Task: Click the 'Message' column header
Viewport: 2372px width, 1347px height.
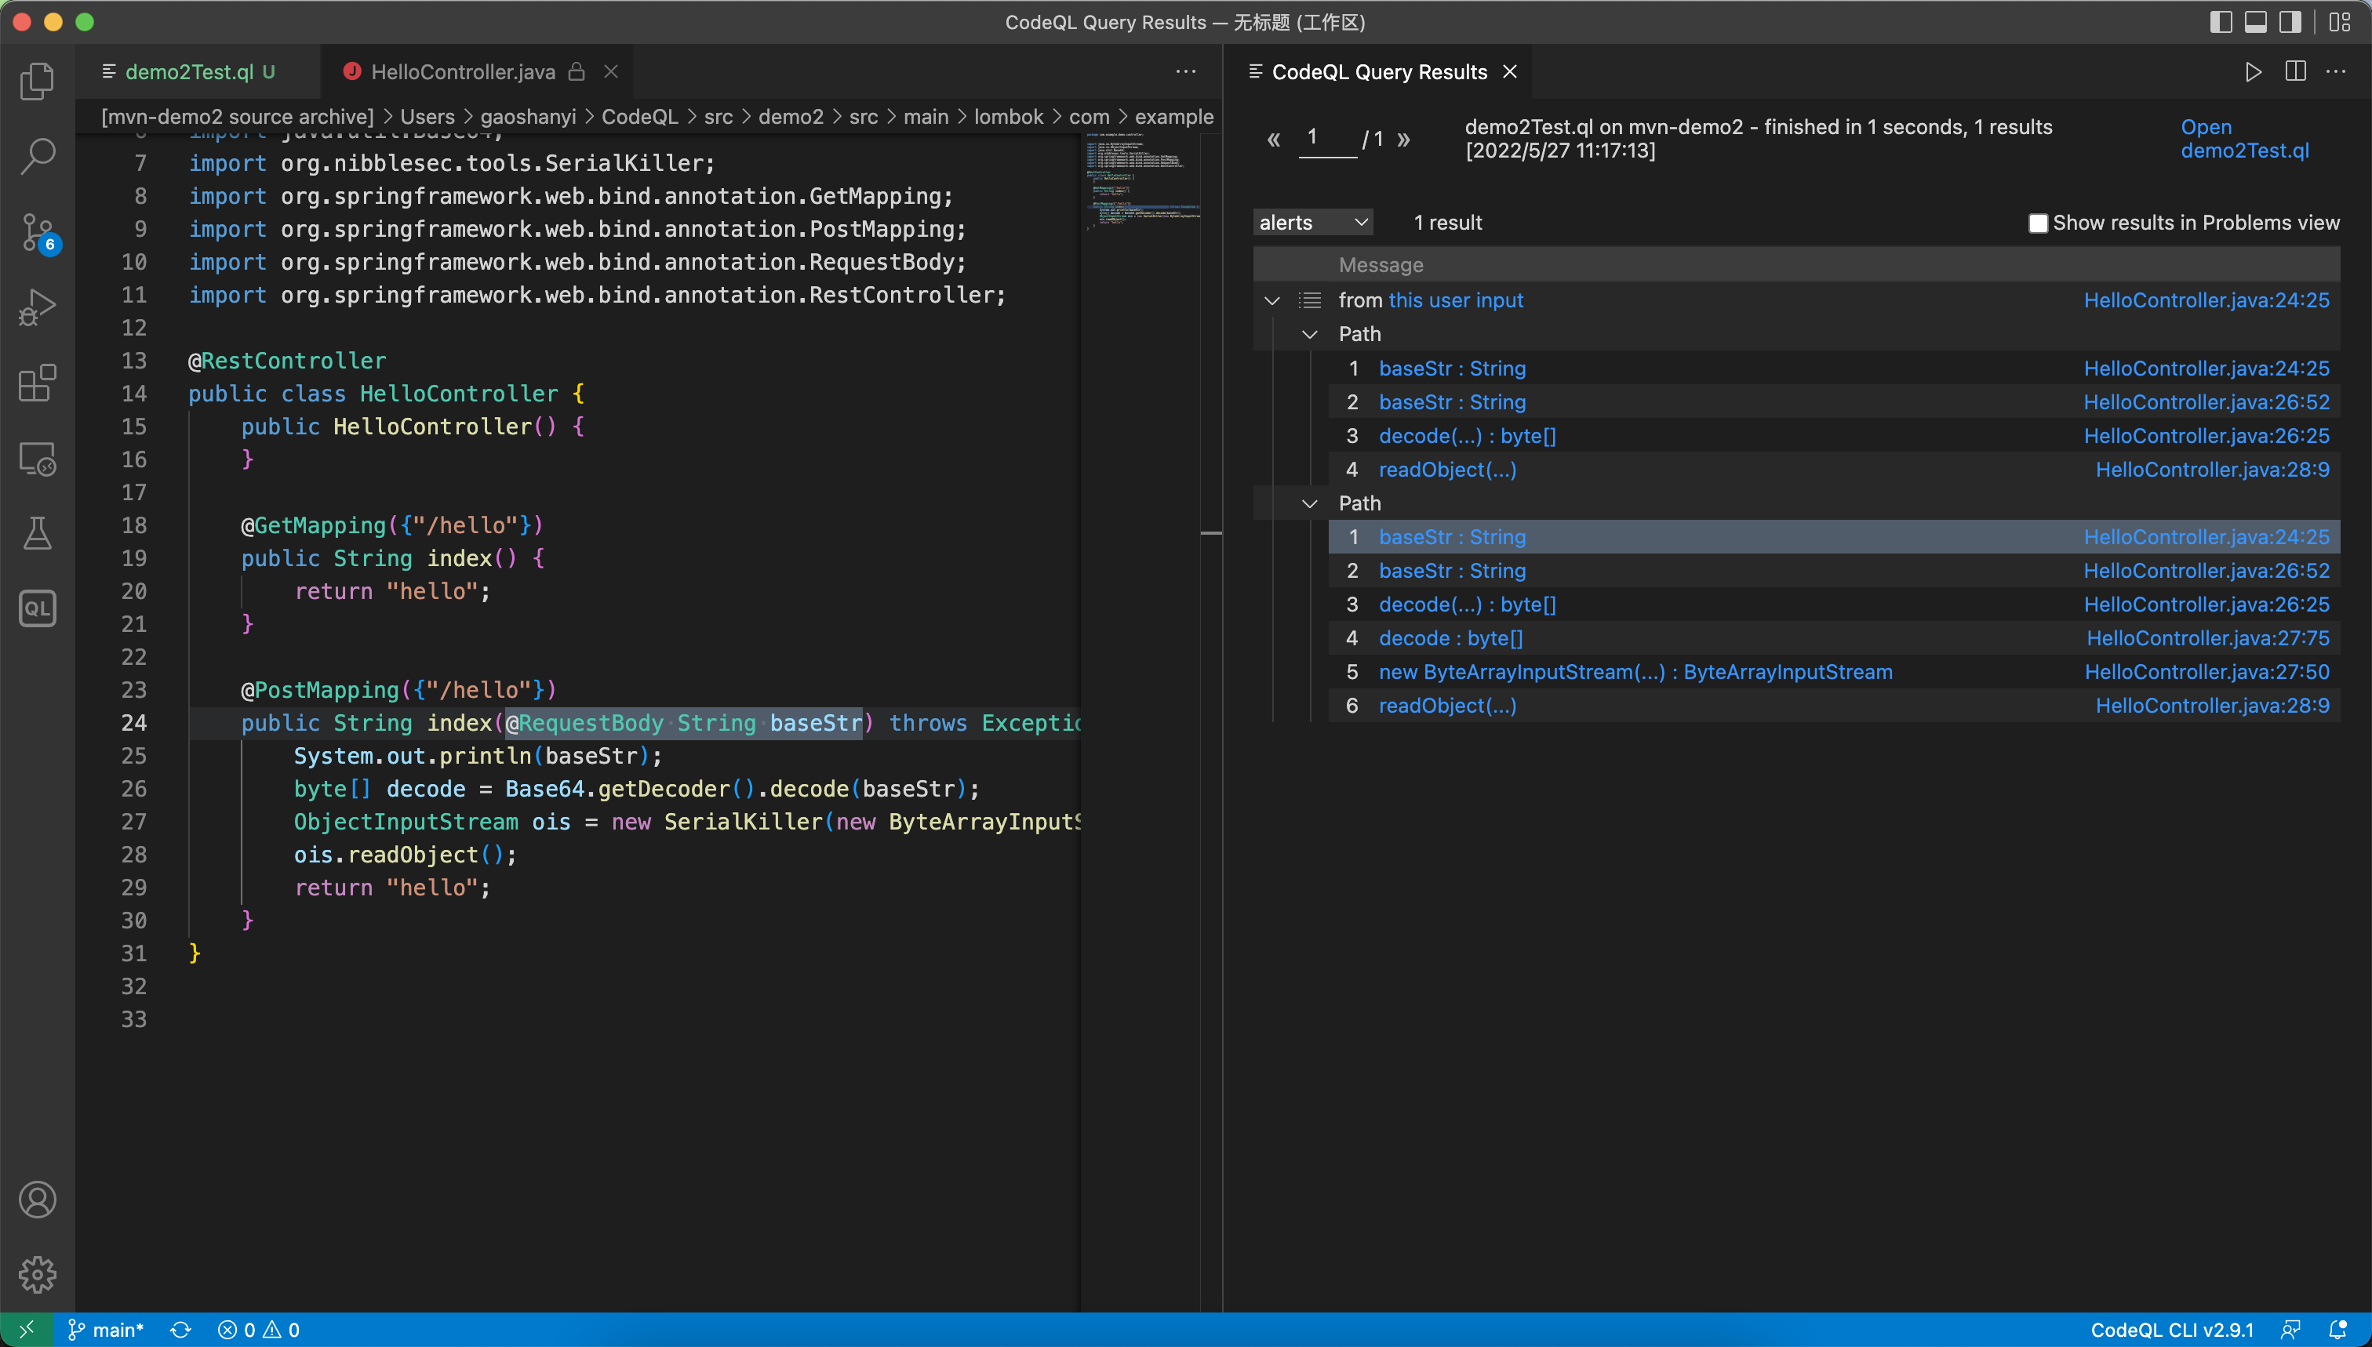Action: 1380,266
